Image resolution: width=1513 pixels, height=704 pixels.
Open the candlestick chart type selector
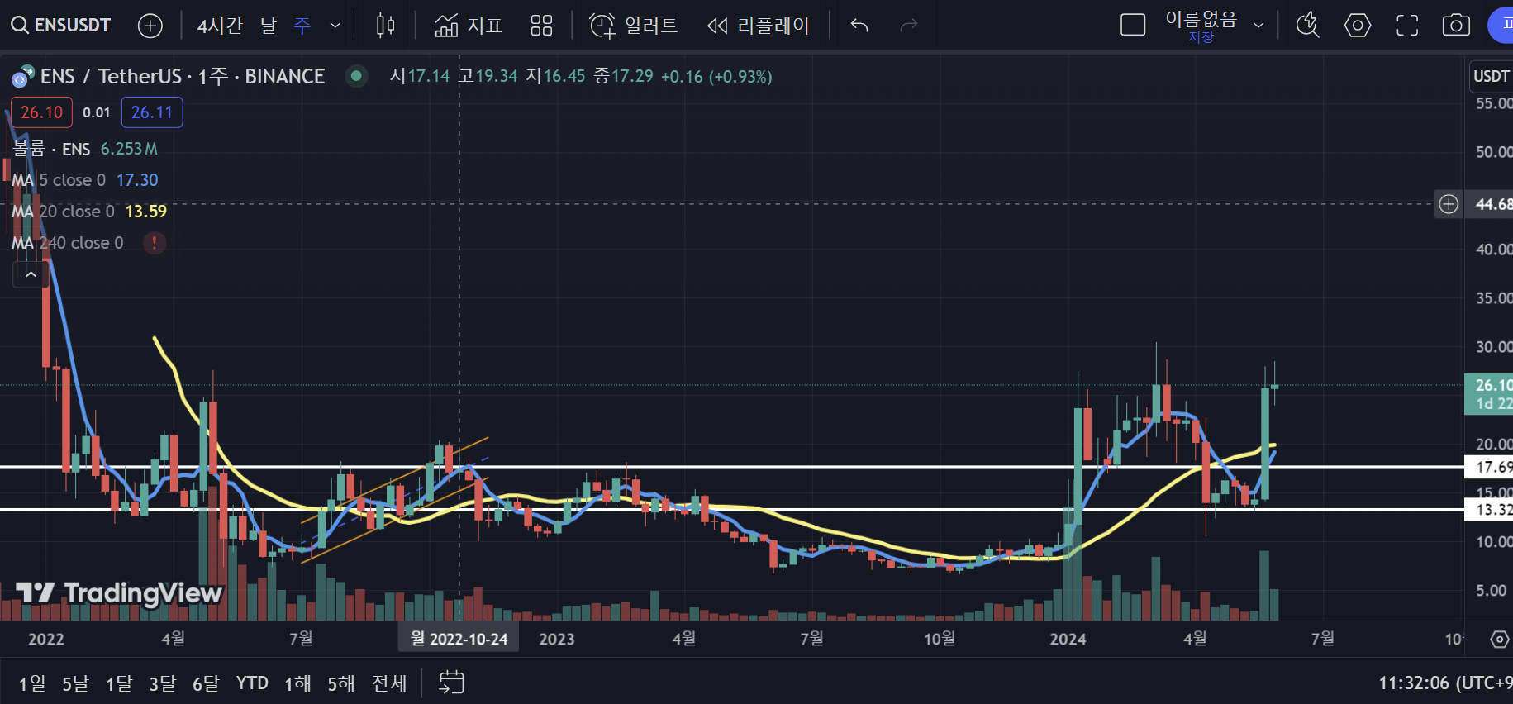[385, 26]
